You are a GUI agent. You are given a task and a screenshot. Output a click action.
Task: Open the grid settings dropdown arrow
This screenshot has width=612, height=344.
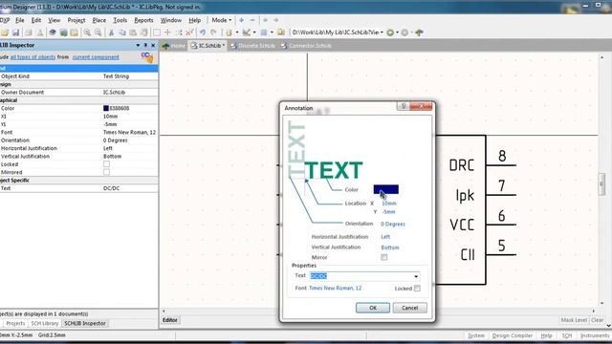[272, 32]
